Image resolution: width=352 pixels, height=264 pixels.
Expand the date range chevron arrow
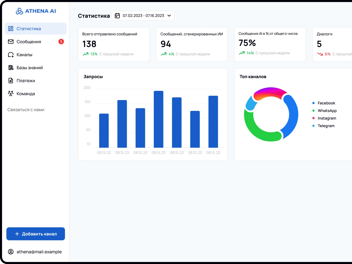tap(169, 16)
